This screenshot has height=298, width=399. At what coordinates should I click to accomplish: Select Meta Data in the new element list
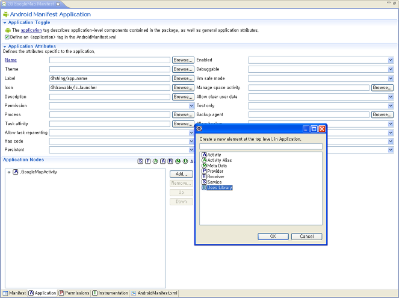[x=214, y=166]
